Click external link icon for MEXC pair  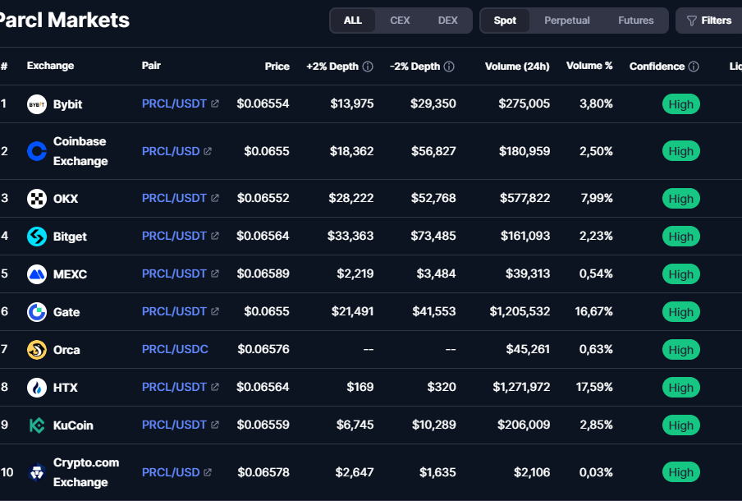click(215, 273)
